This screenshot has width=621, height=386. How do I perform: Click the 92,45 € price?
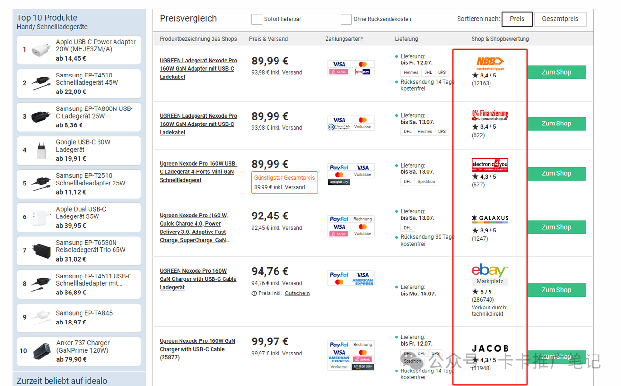click(270, 216)
